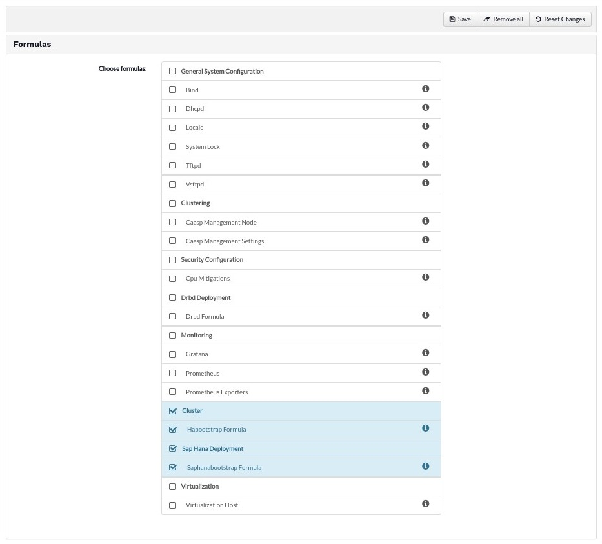Click the Tftpd formula label
Viewport: 602px width, 544px height.
click(193, 166)
